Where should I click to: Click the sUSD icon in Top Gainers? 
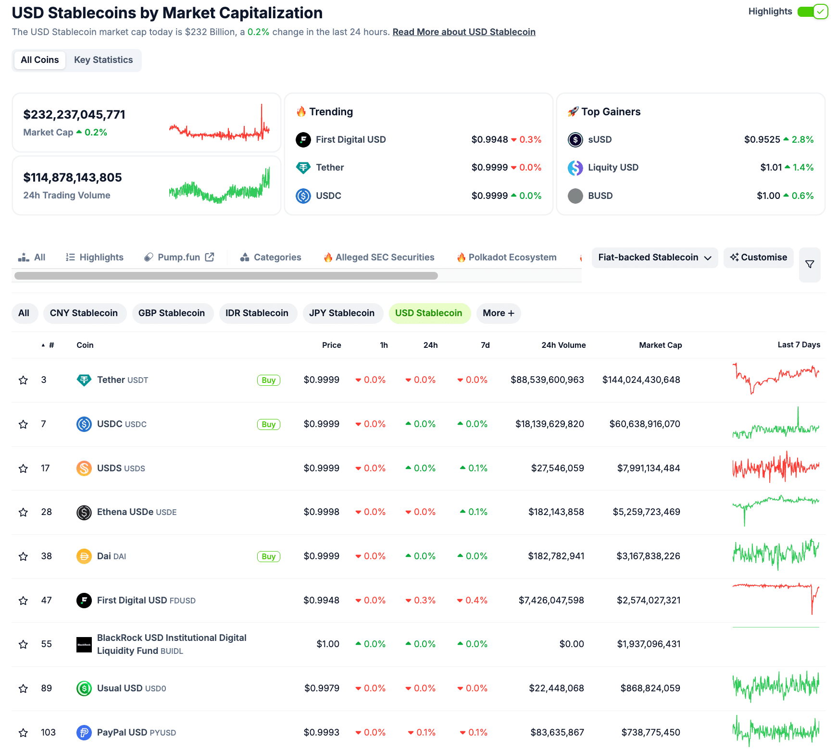575,140
